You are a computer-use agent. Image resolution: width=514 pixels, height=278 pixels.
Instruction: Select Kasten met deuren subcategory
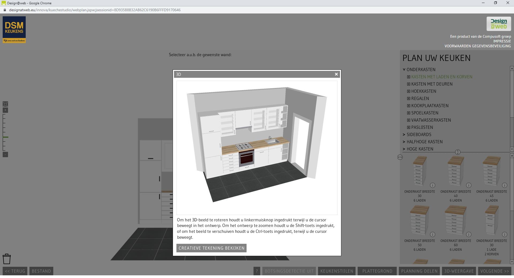pos(432,84)
